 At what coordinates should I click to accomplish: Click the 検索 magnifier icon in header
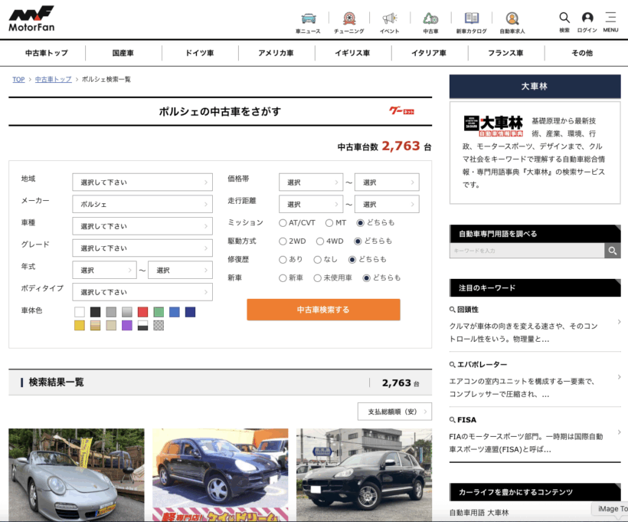[564, 19]
